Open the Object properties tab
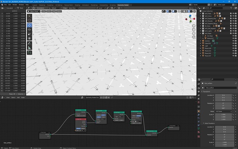This screenshot has width=238, height=149. [x=199, y=111]
